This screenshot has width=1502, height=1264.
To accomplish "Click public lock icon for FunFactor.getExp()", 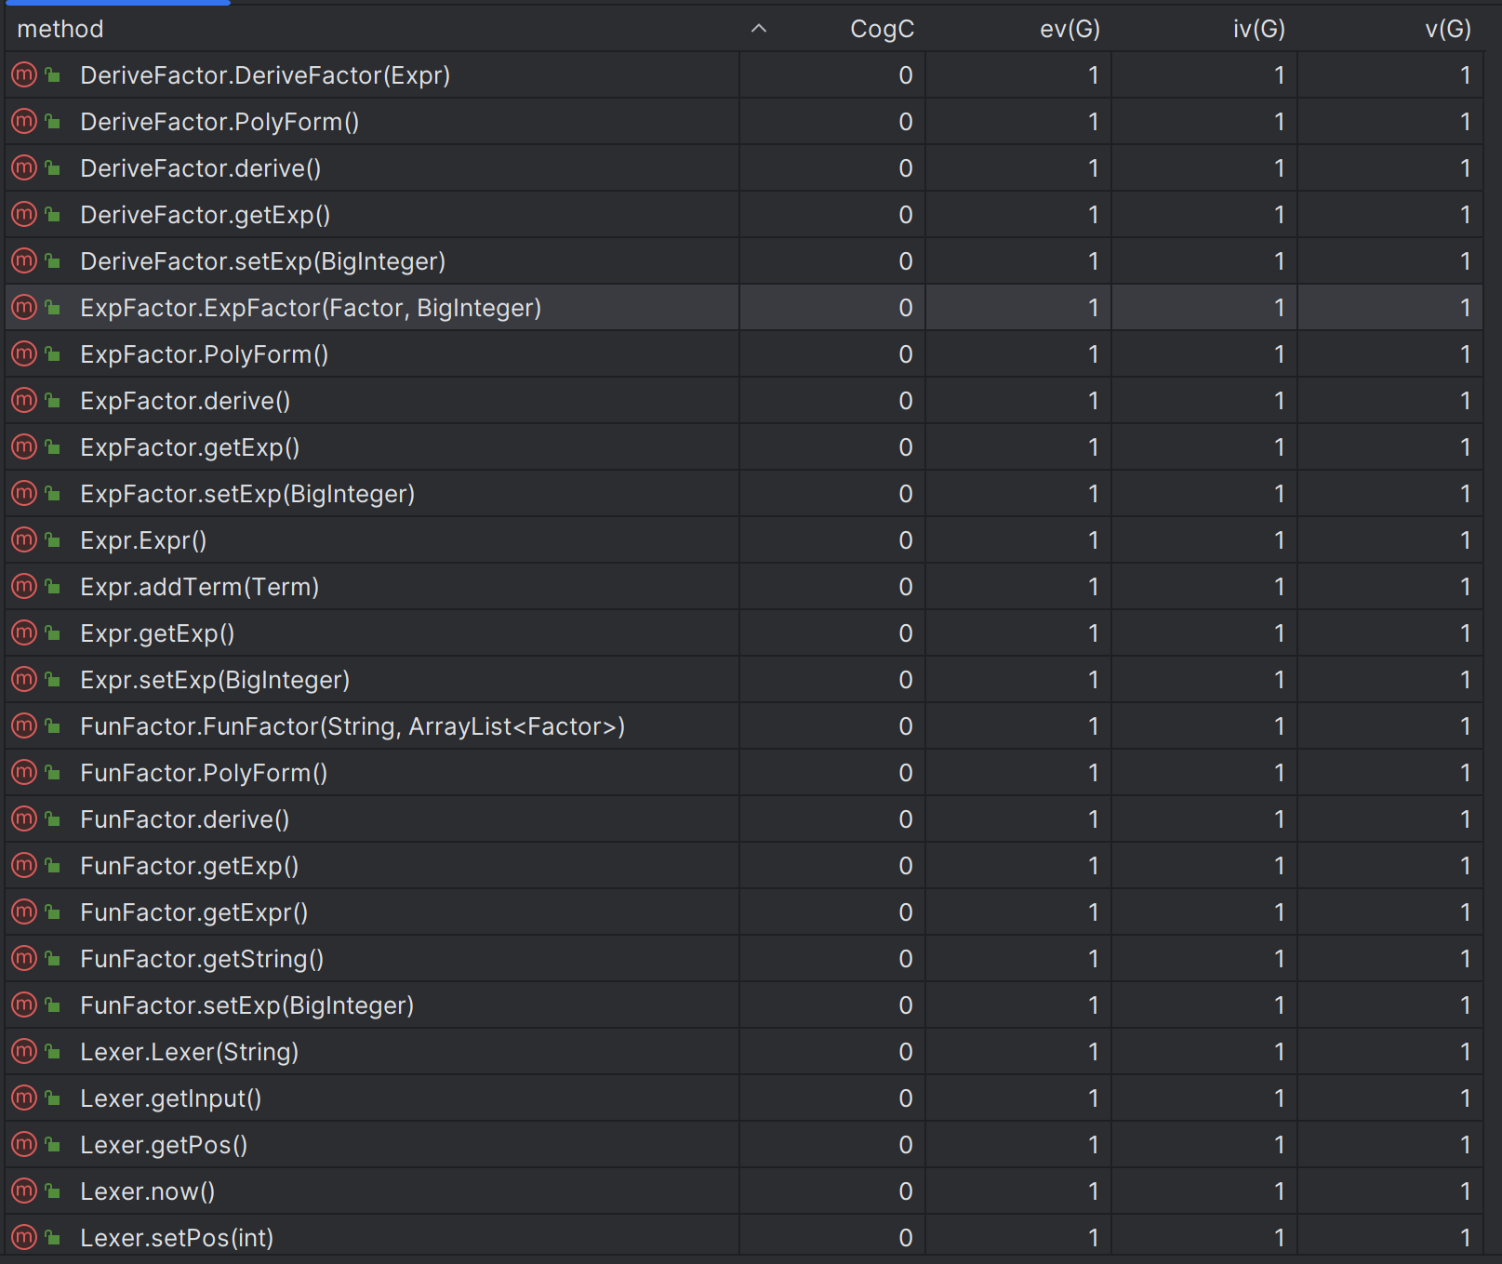I will point(53,865).
